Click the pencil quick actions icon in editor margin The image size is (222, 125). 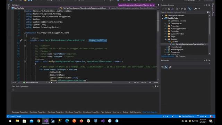pyautogui.click(x=21, y=40)
